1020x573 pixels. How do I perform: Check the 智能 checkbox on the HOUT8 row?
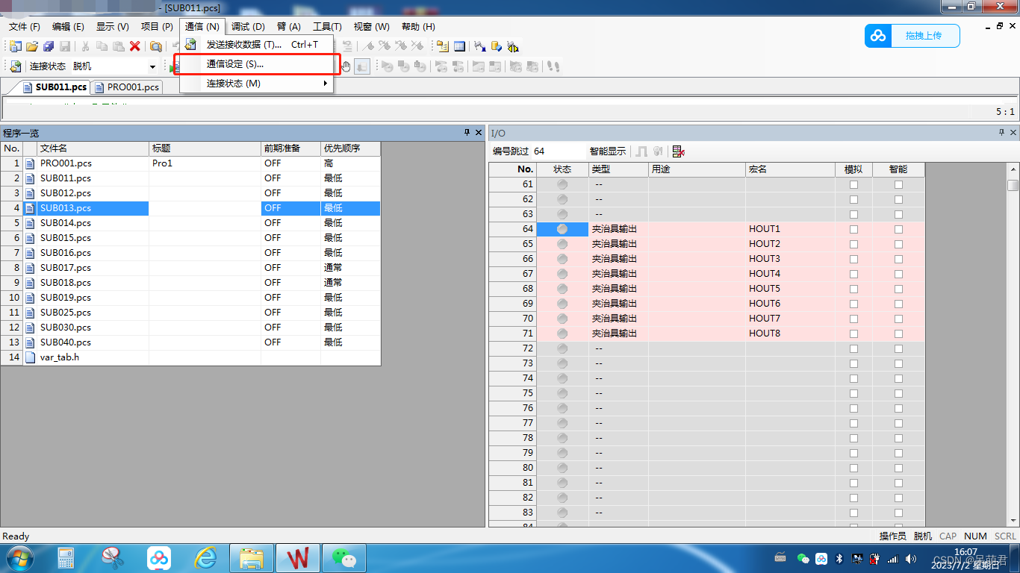[x=899, y=334]
